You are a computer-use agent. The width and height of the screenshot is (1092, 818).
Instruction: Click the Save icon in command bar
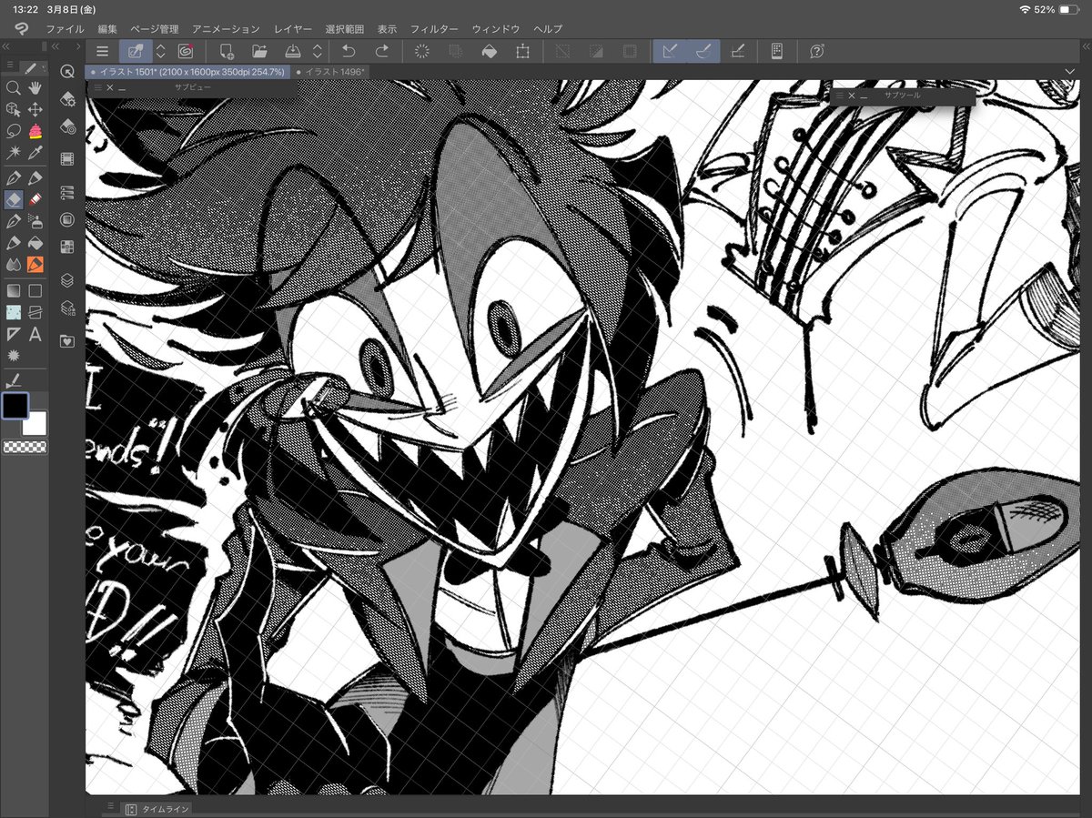tap(293, 51)
